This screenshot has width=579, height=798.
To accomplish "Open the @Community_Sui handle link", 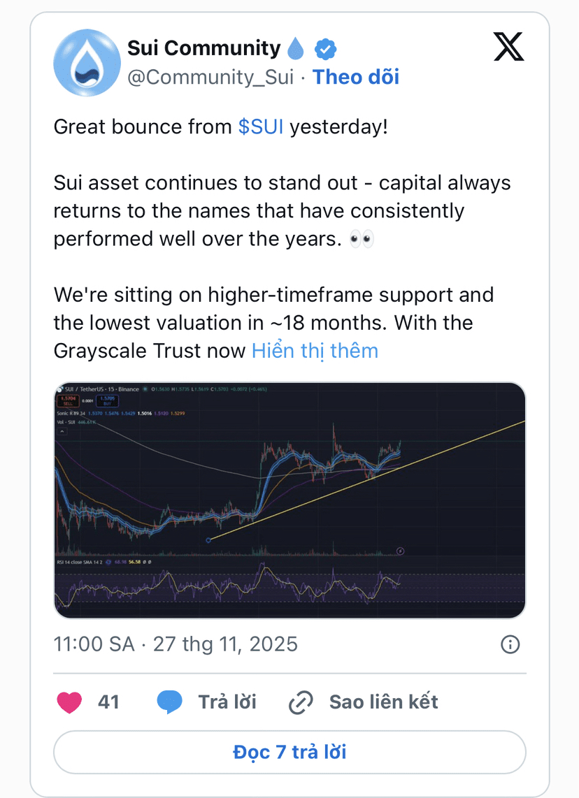I will [210, 78].
